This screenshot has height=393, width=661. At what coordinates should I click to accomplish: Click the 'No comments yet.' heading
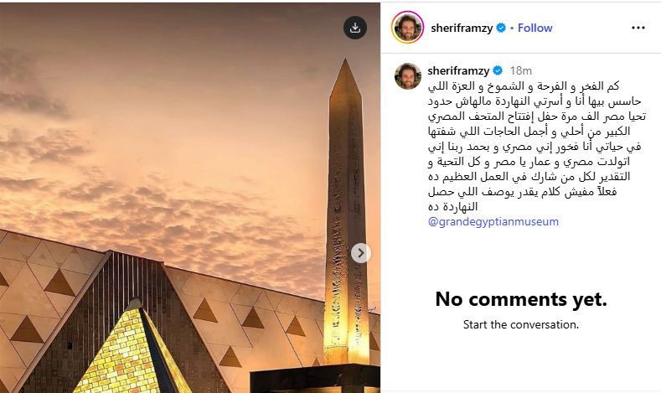[520, 299]
